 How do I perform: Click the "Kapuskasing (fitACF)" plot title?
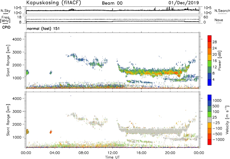(x=53, y=3)
